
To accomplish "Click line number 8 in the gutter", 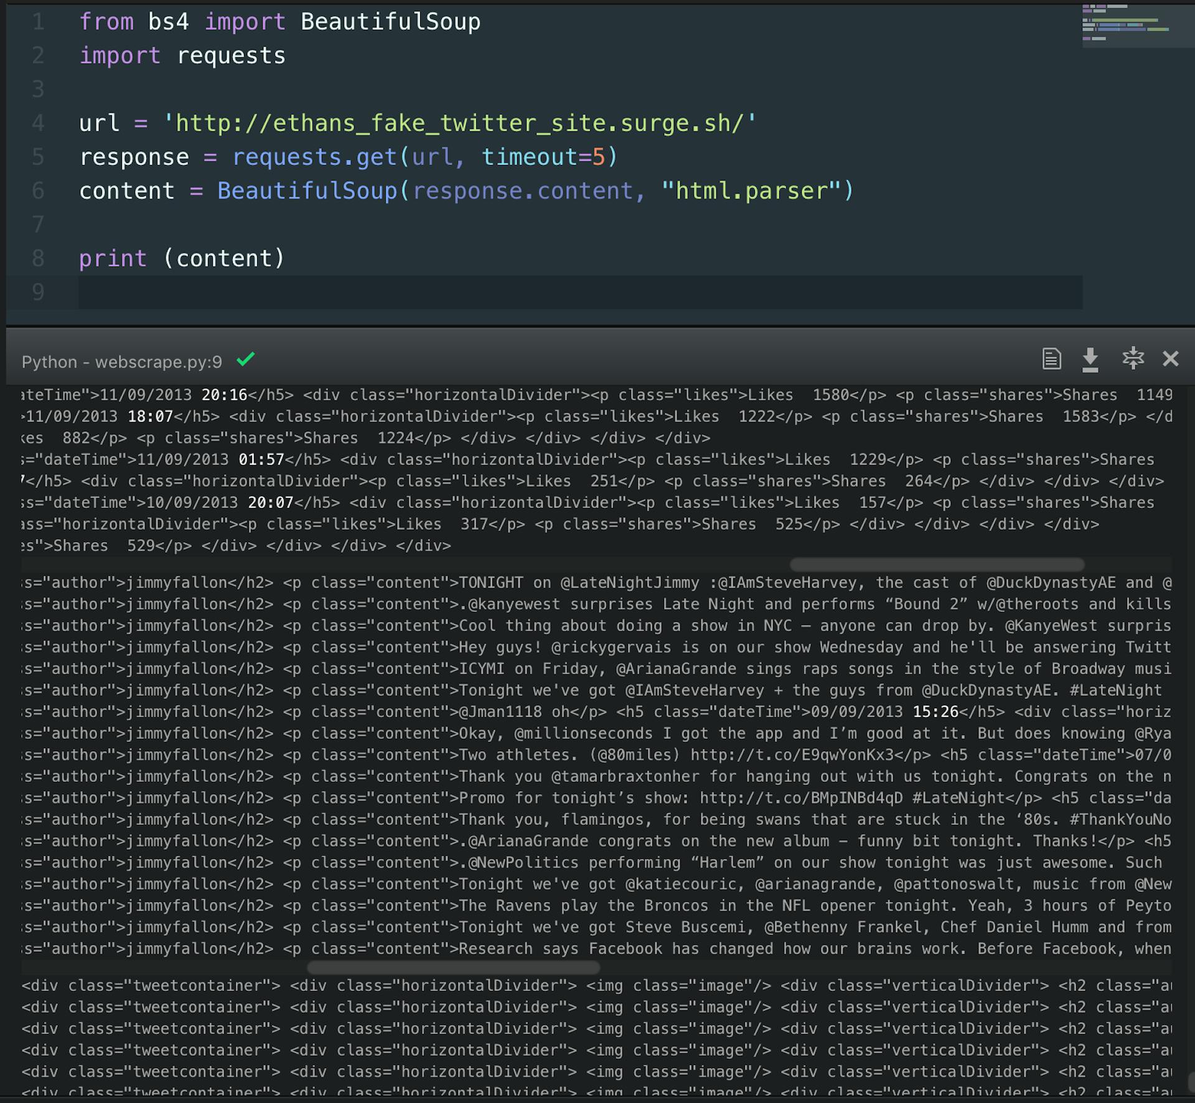I will point(39,258).
